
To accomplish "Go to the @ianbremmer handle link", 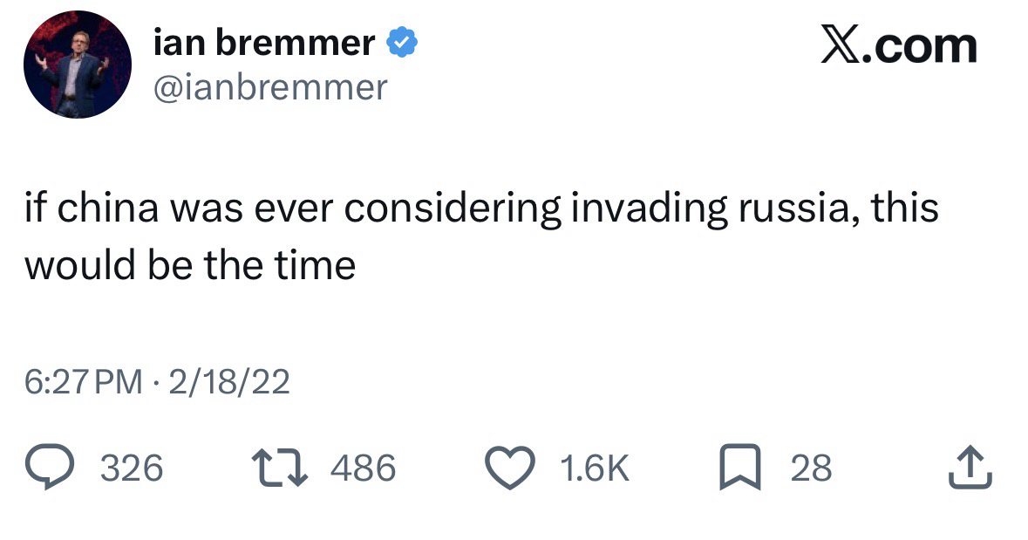I will pos(269,86).
